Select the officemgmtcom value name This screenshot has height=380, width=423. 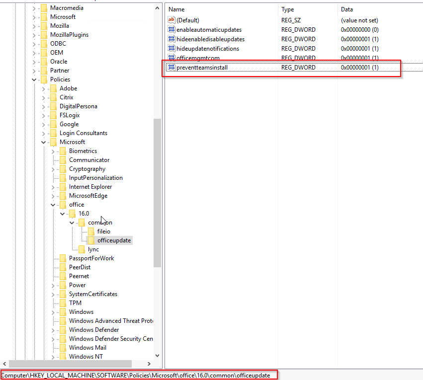[x=198, y=58]
